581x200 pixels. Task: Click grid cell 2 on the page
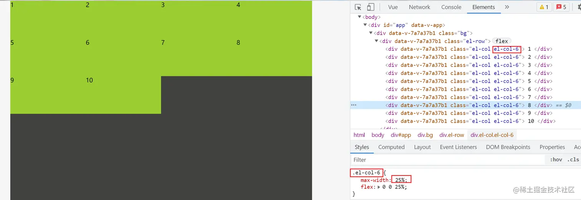[x=123, y=19]
